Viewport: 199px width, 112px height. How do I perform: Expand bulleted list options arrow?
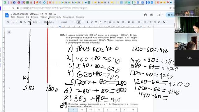coord(142,22)
